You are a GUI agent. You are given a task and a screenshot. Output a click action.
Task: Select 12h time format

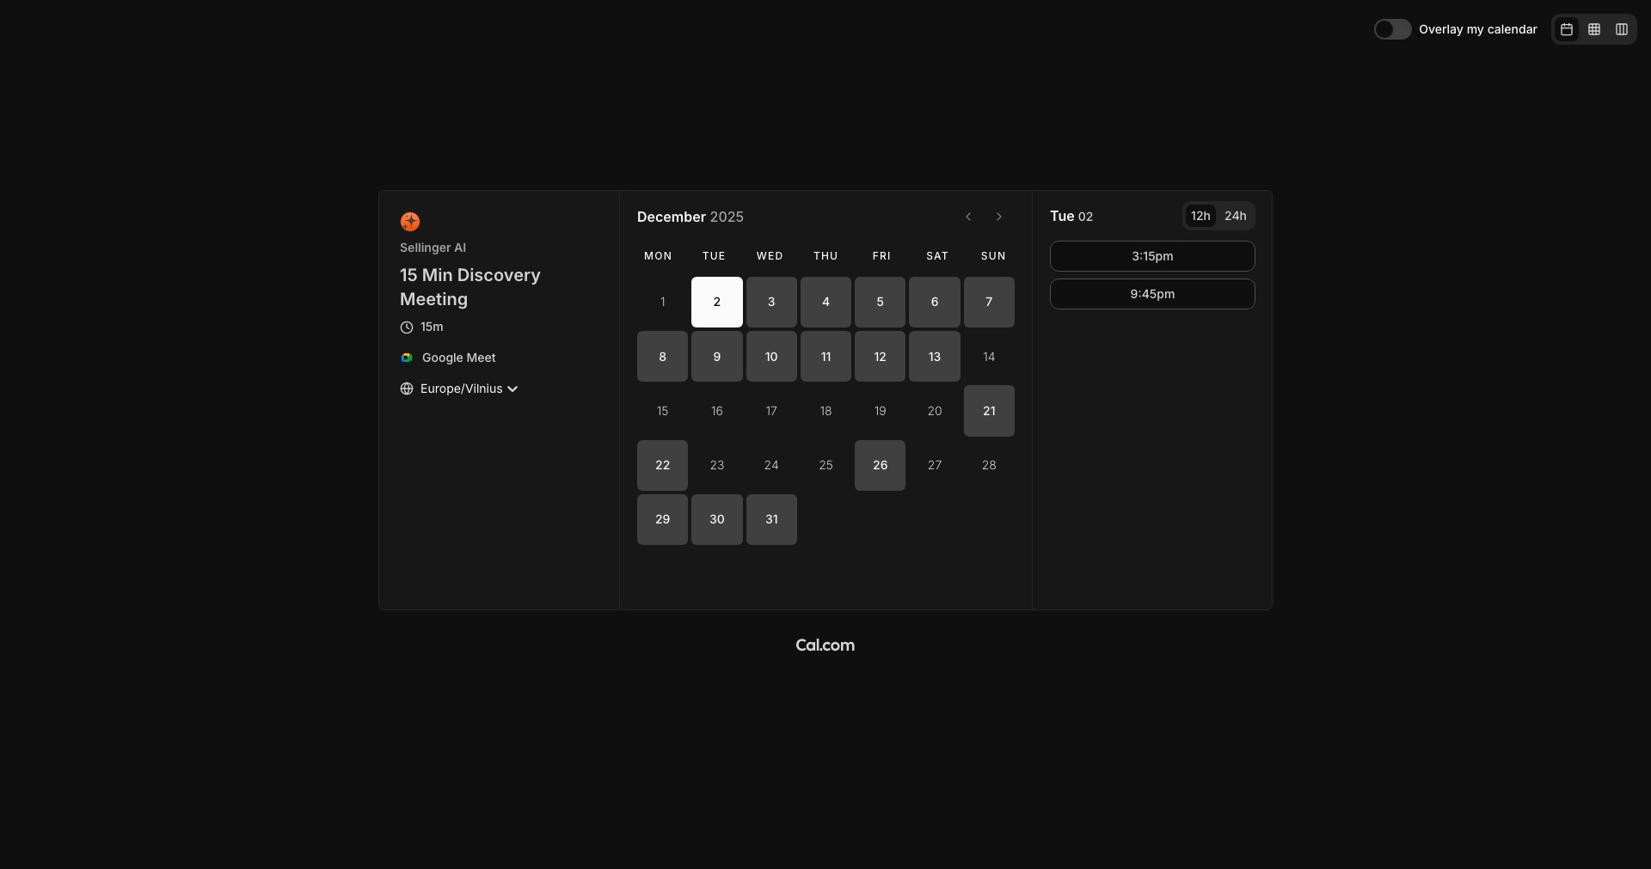coord(1200,216)
